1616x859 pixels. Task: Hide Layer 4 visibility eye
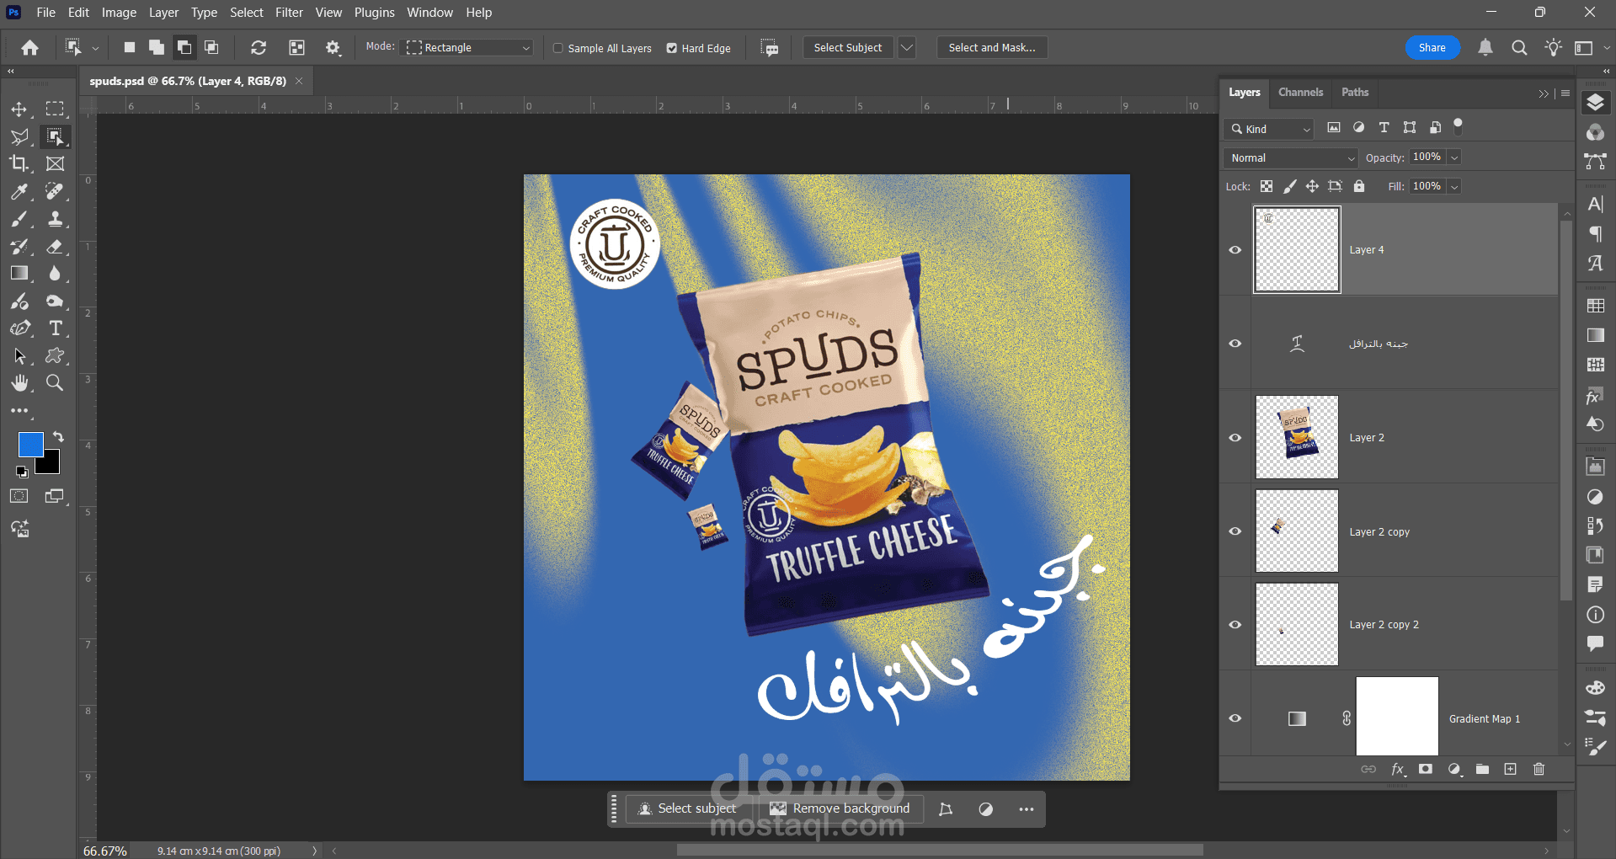pyautogui.click(x=1235, y=250)
